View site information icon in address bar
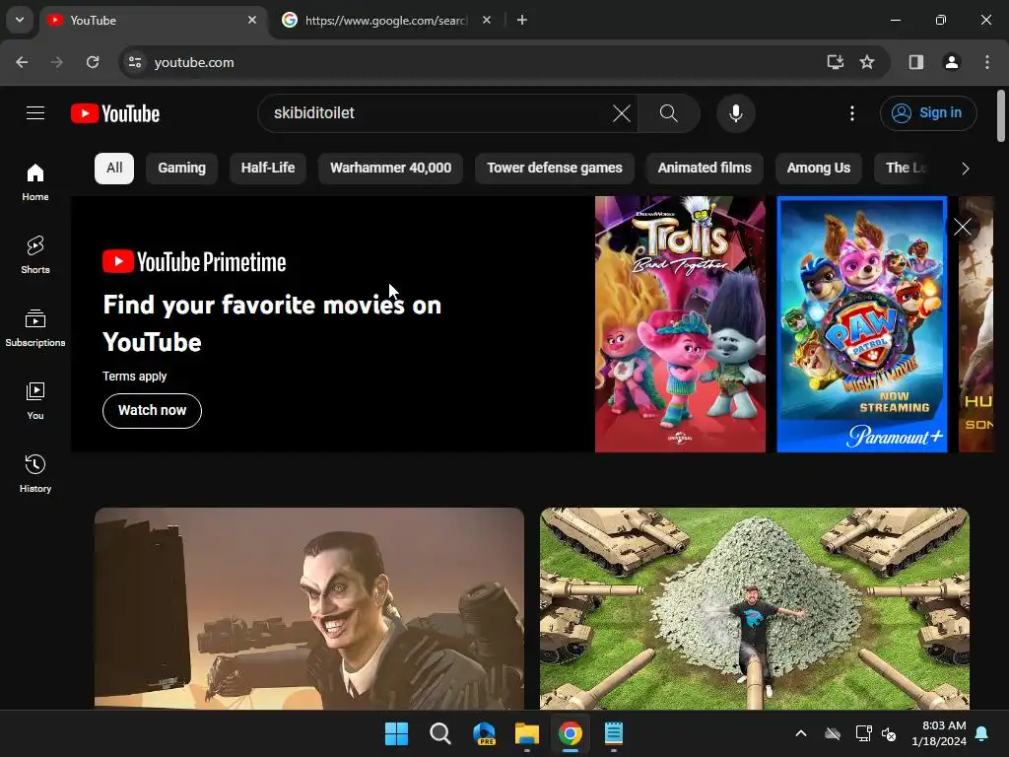 click(135, 62)
